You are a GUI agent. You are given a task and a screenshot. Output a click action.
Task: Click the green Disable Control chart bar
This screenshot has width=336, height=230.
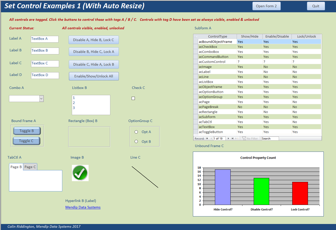[261, 191]
